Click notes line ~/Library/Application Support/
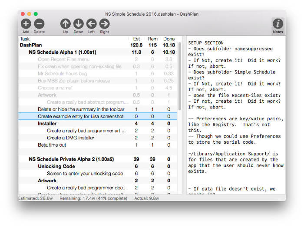 coord(233,154)
